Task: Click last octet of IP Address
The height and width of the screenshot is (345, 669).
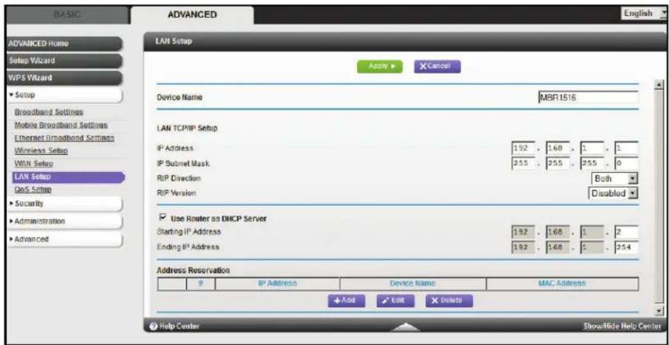Action: 627,148
